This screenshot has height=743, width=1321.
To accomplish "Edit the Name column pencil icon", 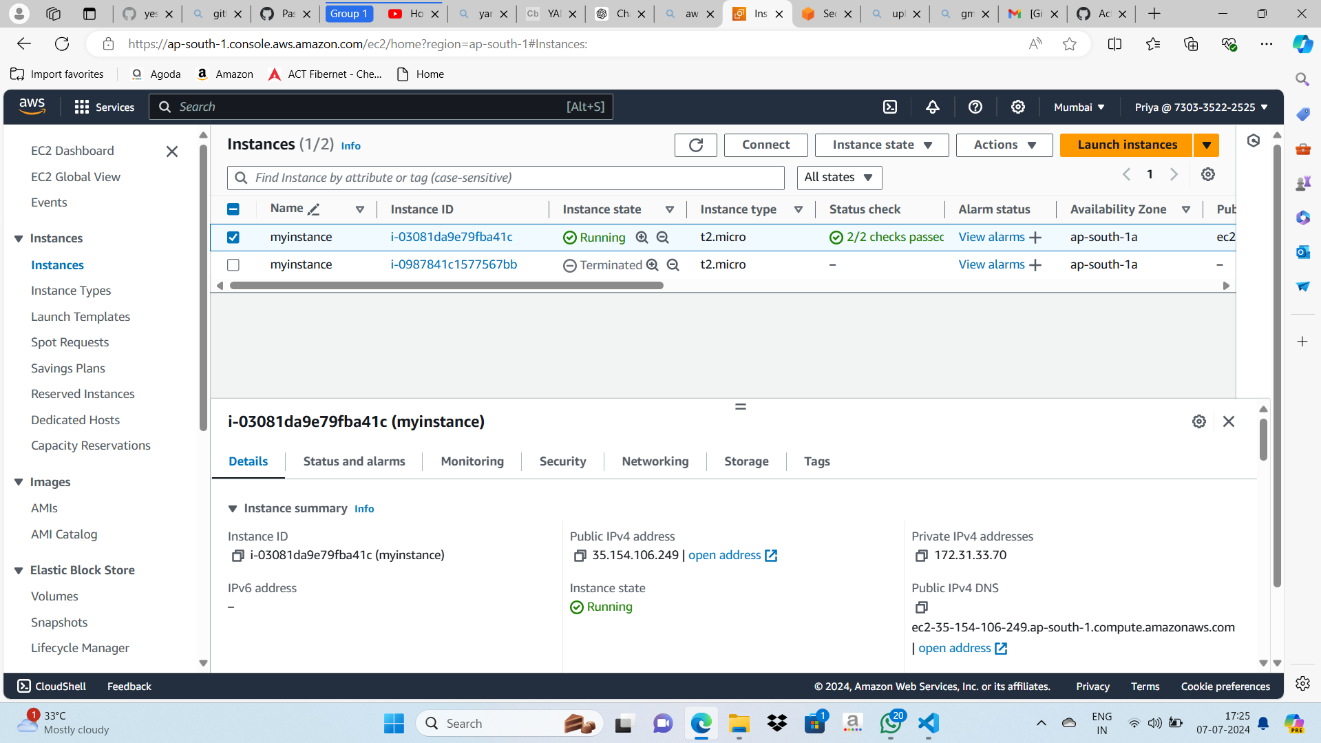I will pyautogui.click(x=314, y=209).
